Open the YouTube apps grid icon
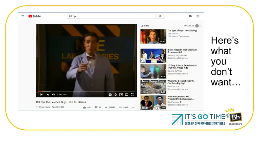This screenshot has width=259, height=145. [198, 16]
